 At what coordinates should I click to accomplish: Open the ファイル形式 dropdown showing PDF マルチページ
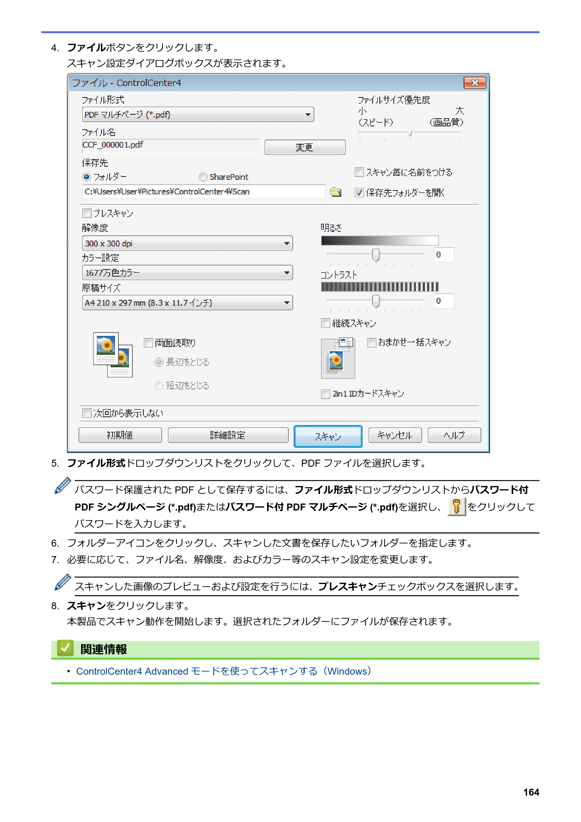[198, 114]
